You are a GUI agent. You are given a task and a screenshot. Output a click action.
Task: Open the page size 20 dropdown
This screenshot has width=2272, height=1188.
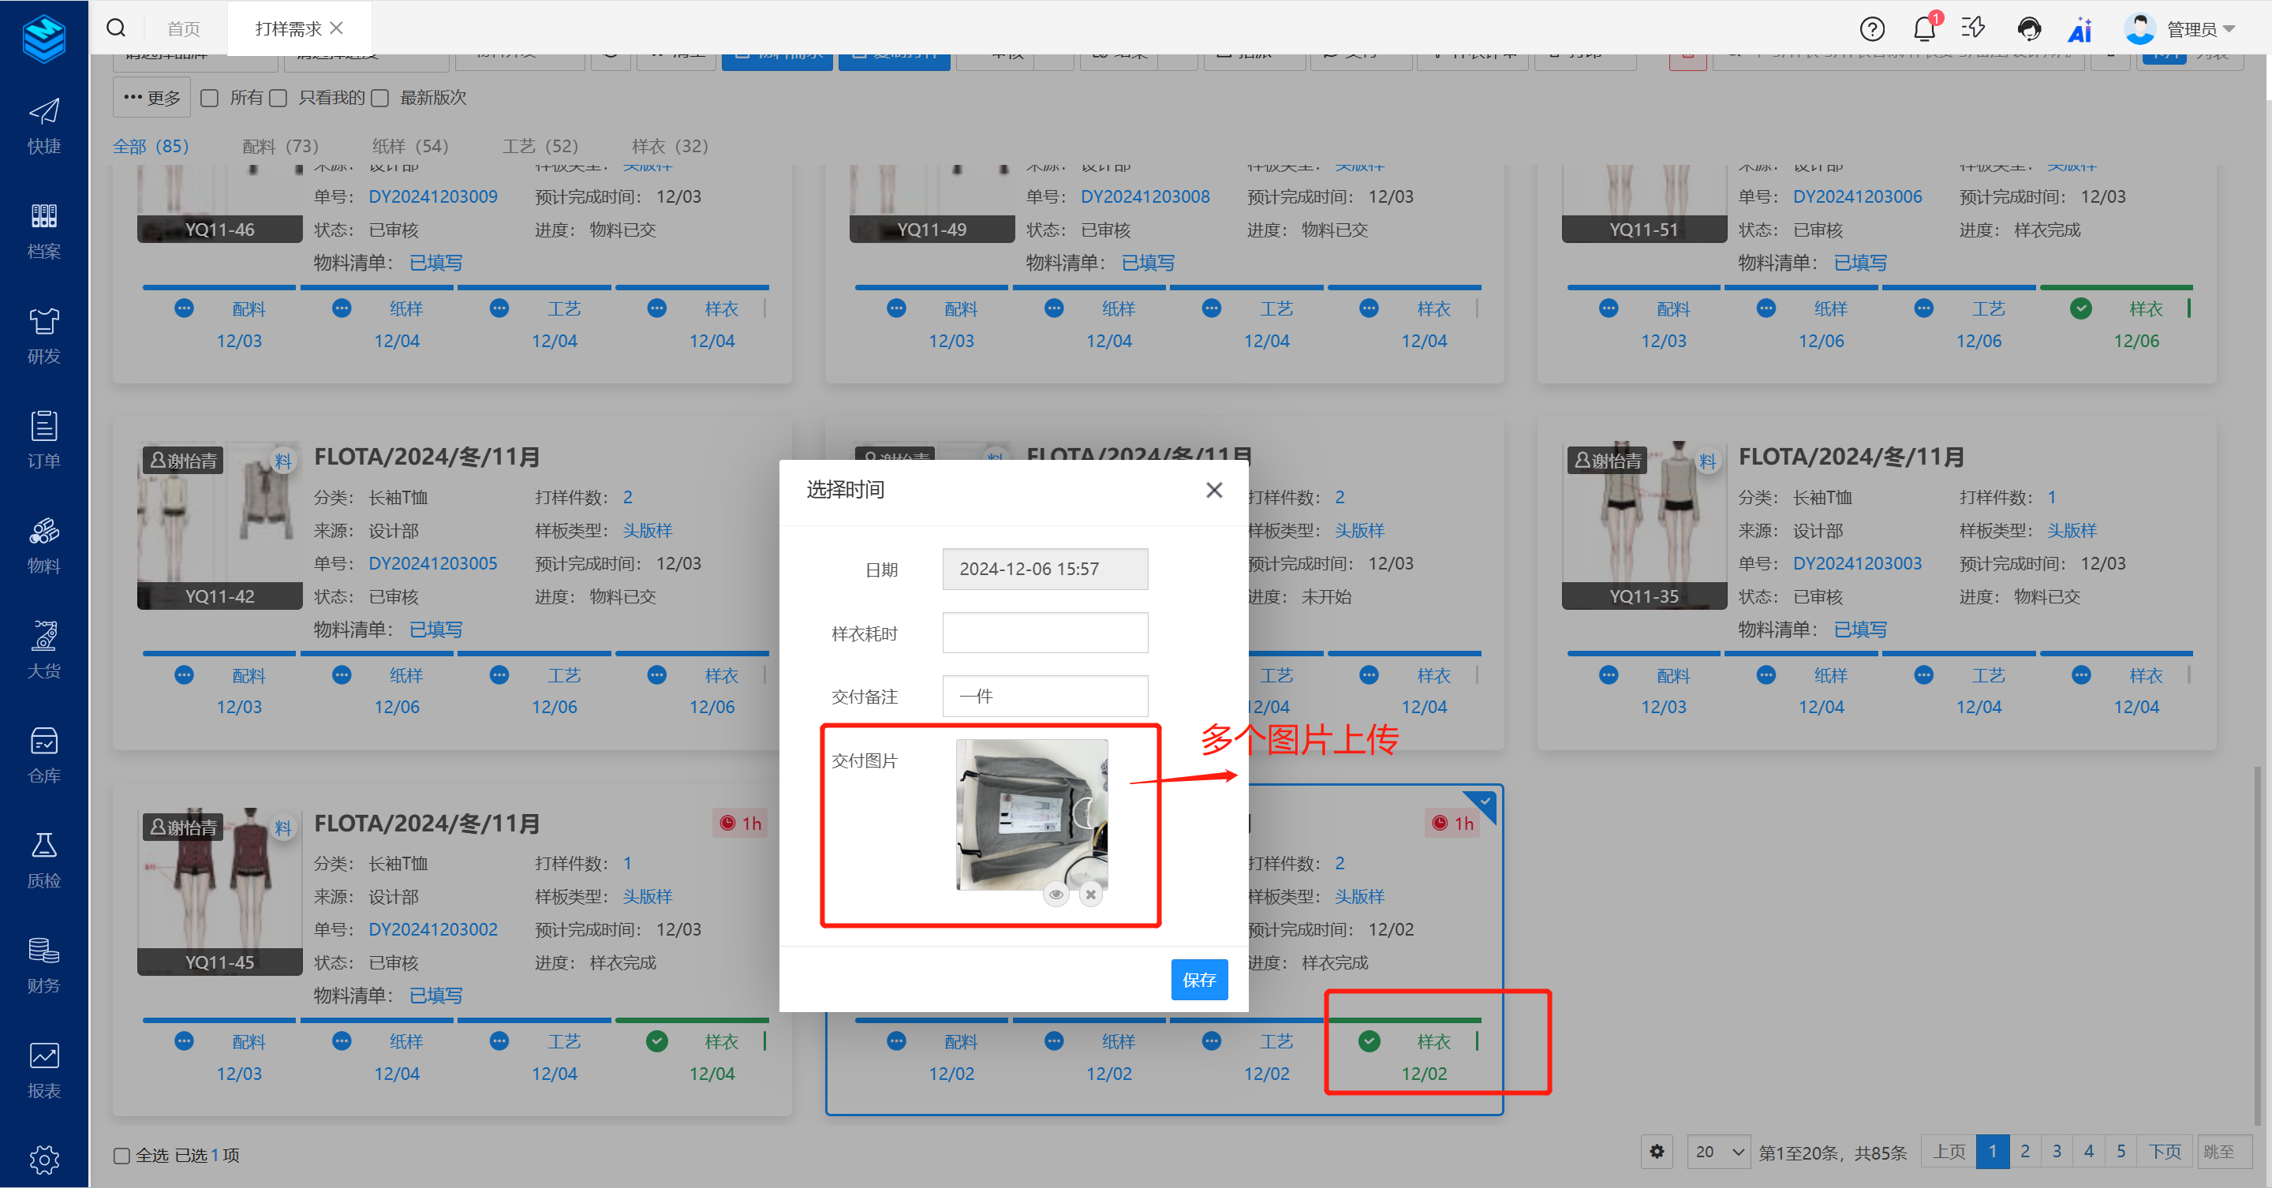pyautogui.click(x=1717, y=1152)
